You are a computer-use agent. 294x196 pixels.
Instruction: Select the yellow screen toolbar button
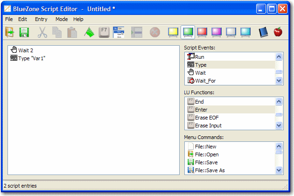tap(173, 32)
